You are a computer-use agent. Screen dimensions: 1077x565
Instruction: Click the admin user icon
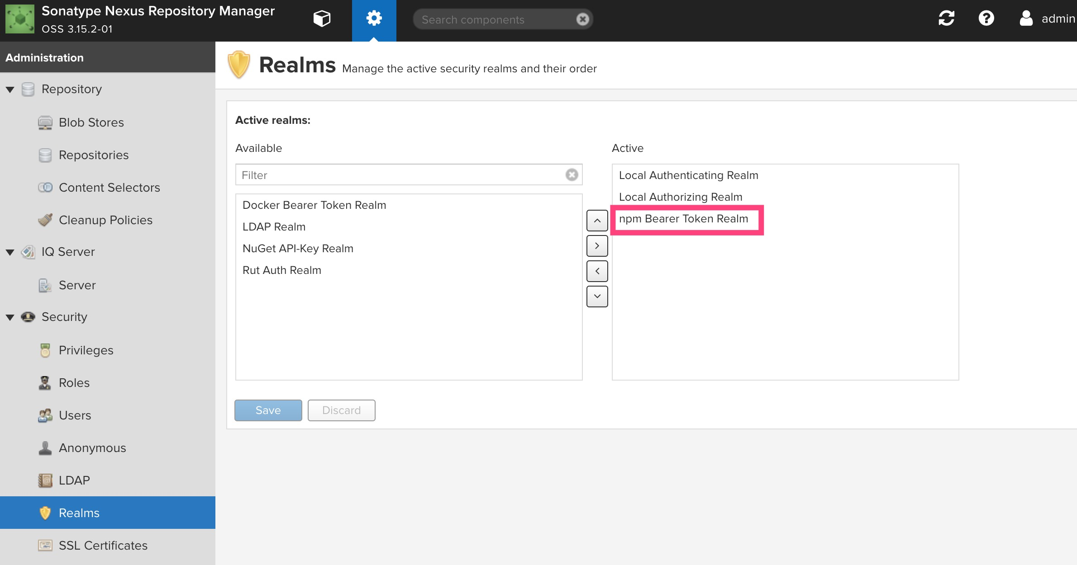[x=1026, y=19]
